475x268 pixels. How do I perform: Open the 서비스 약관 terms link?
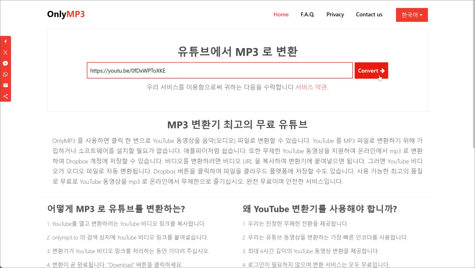312,87
